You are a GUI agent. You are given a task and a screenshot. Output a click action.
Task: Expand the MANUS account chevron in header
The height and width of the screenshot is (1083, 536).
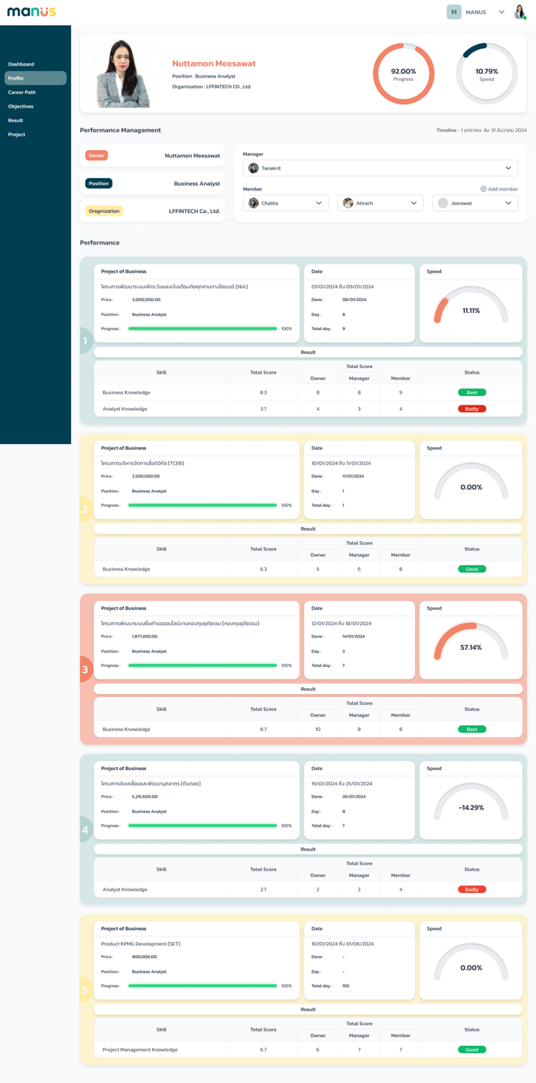(501, 12)
